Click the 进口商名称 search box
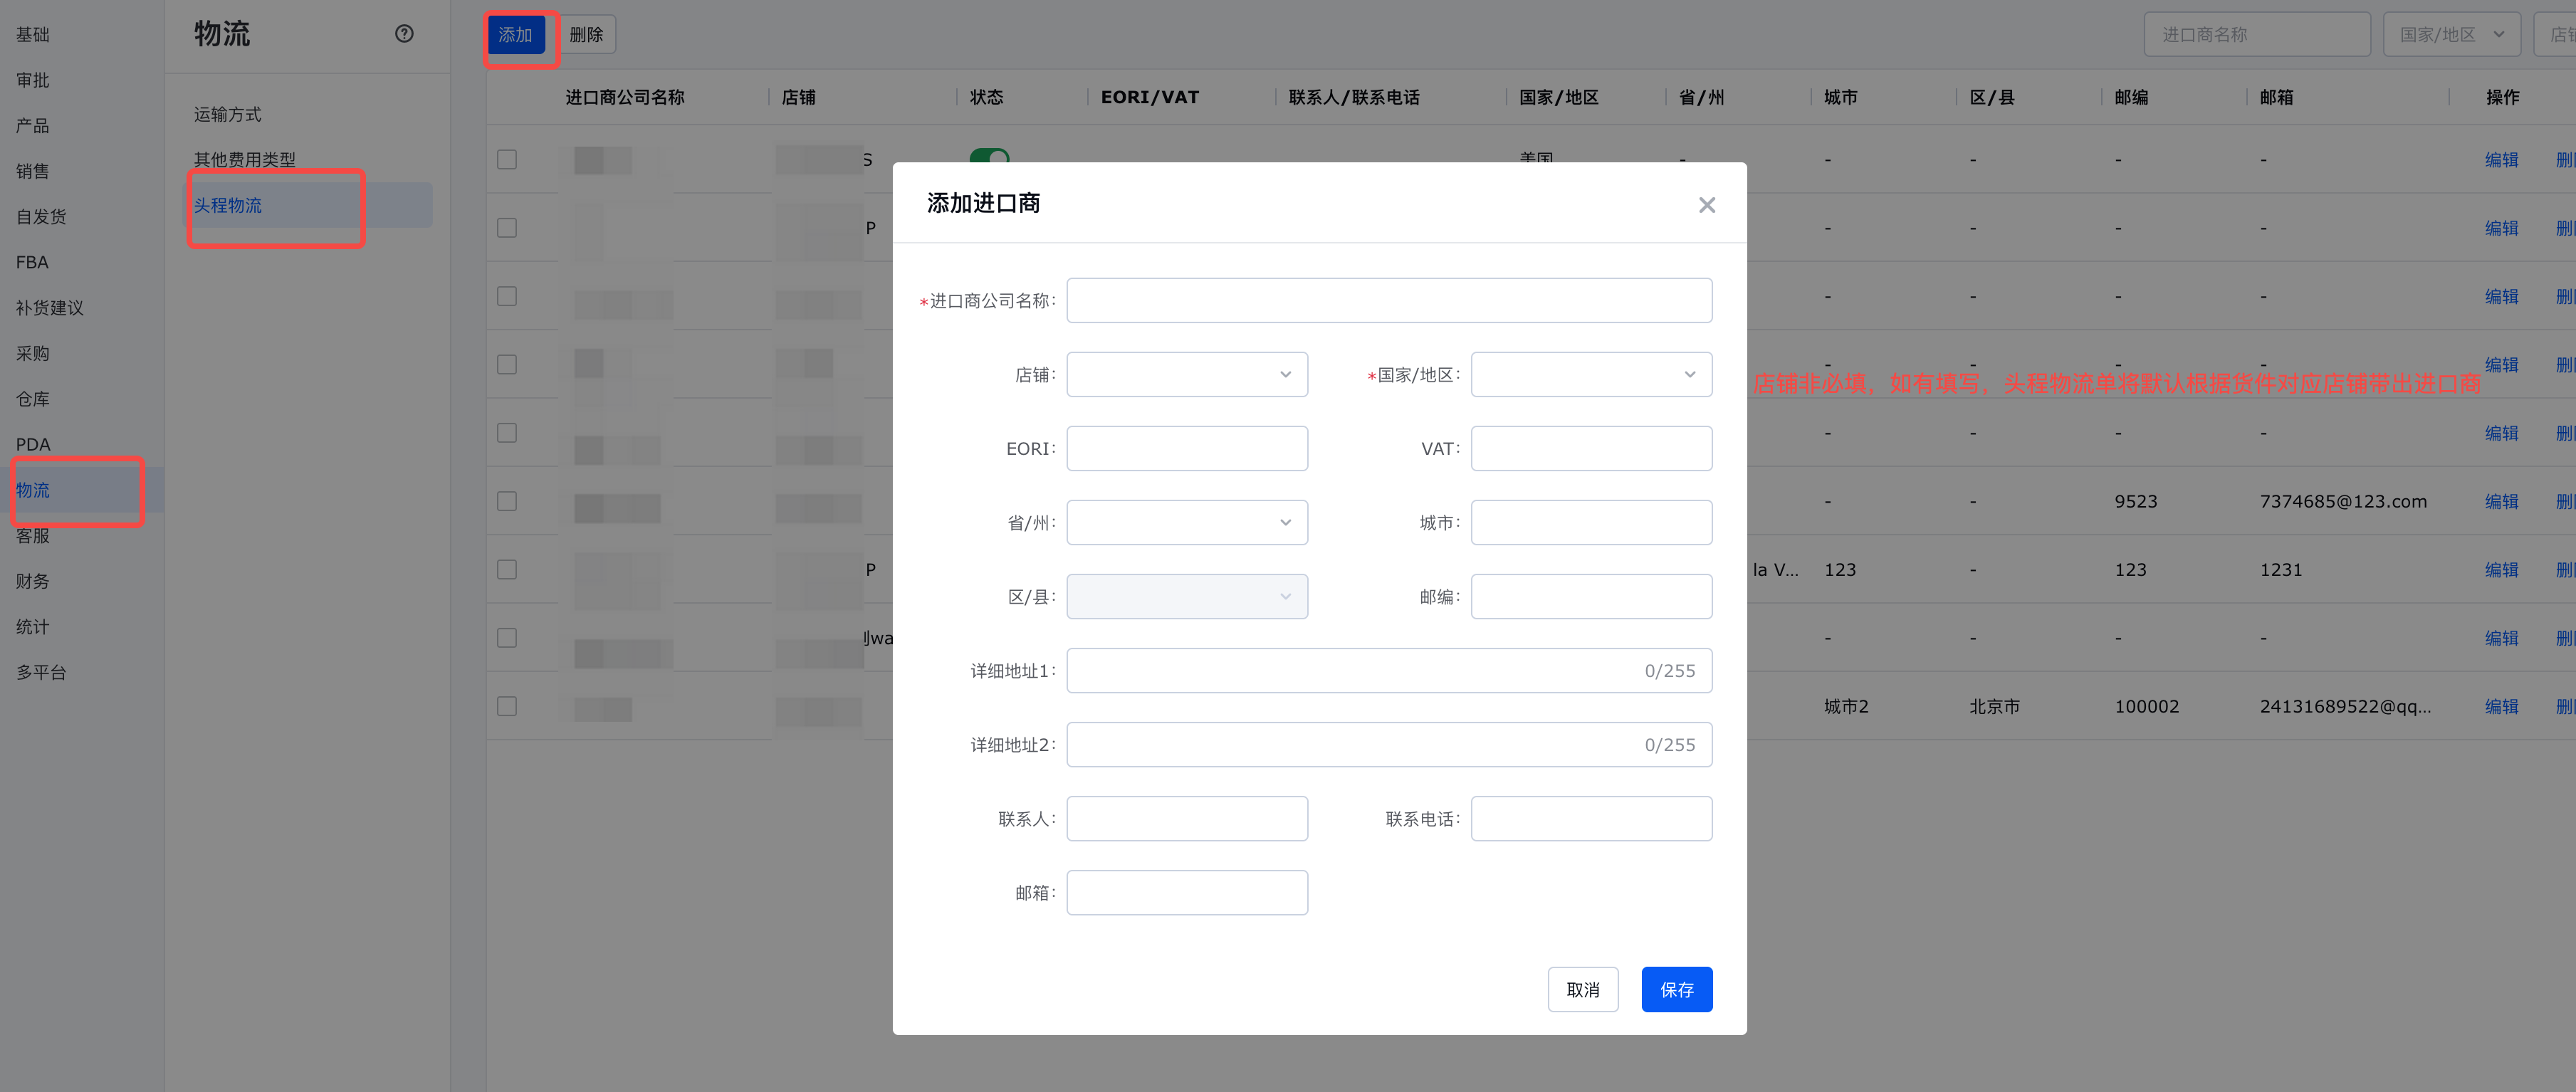 [2257, 35]
